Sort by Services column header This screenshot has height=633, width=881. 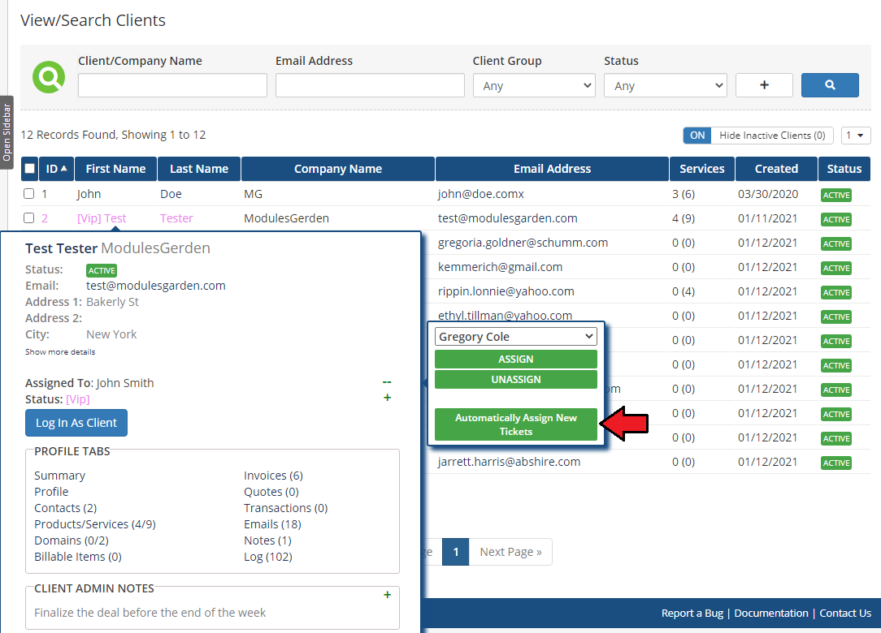pos(701,169)
